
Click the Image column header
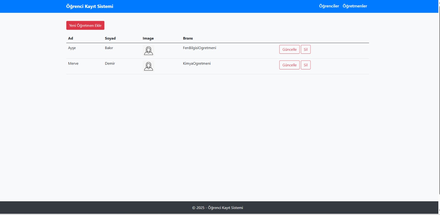click(x=148, y=38)
